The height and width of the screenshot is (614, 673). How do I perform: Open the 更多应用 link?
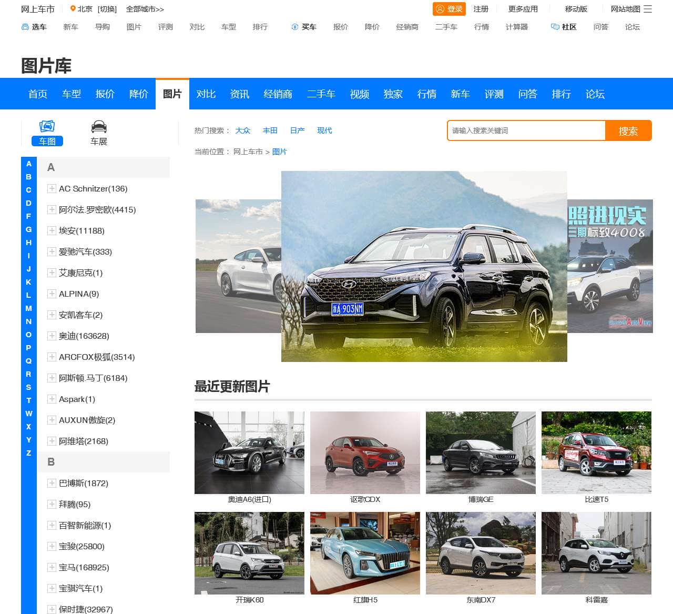[523, 9]
